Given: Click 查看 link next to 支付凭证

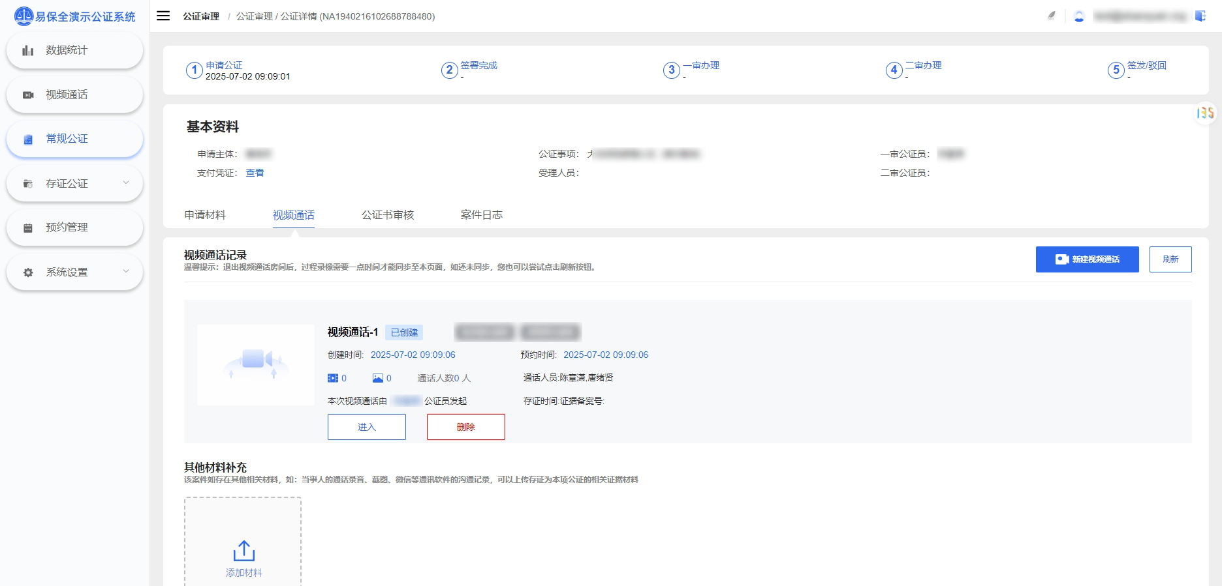Looking at the screenshot, I should [255, 173].
